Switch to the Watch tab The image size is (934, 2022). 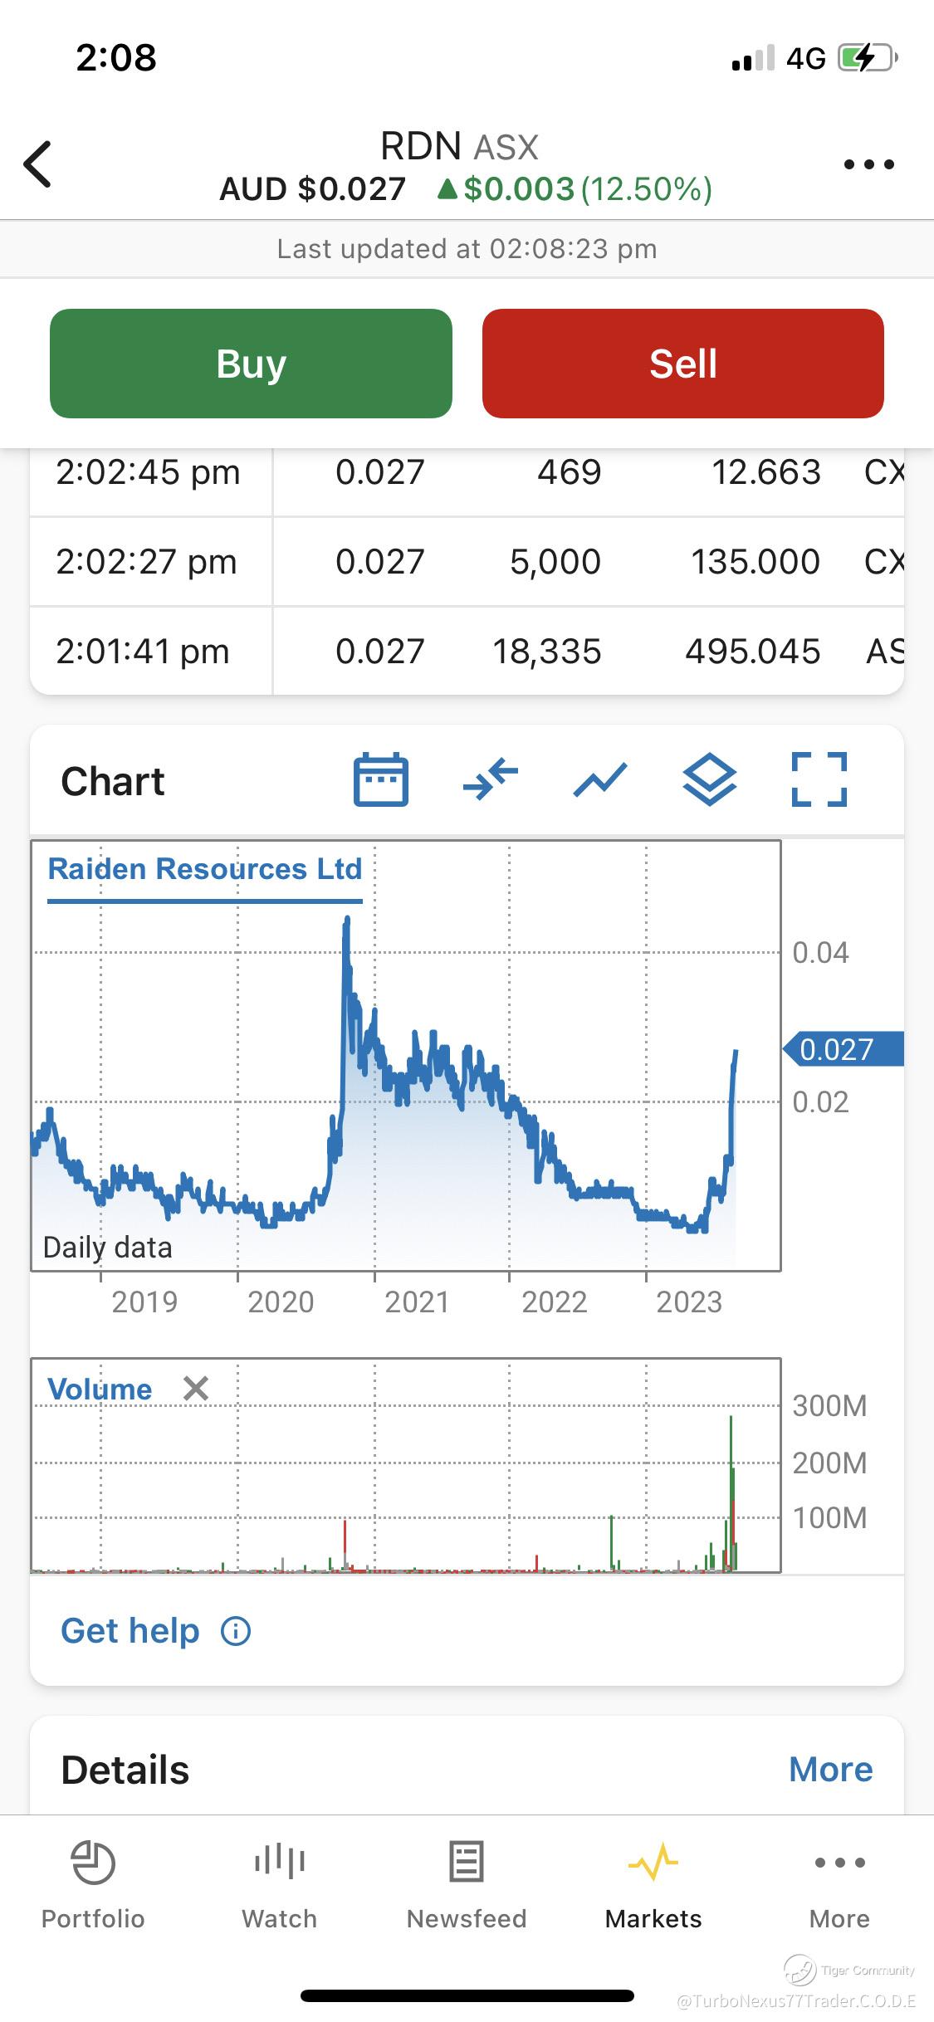pos(280,1885)
